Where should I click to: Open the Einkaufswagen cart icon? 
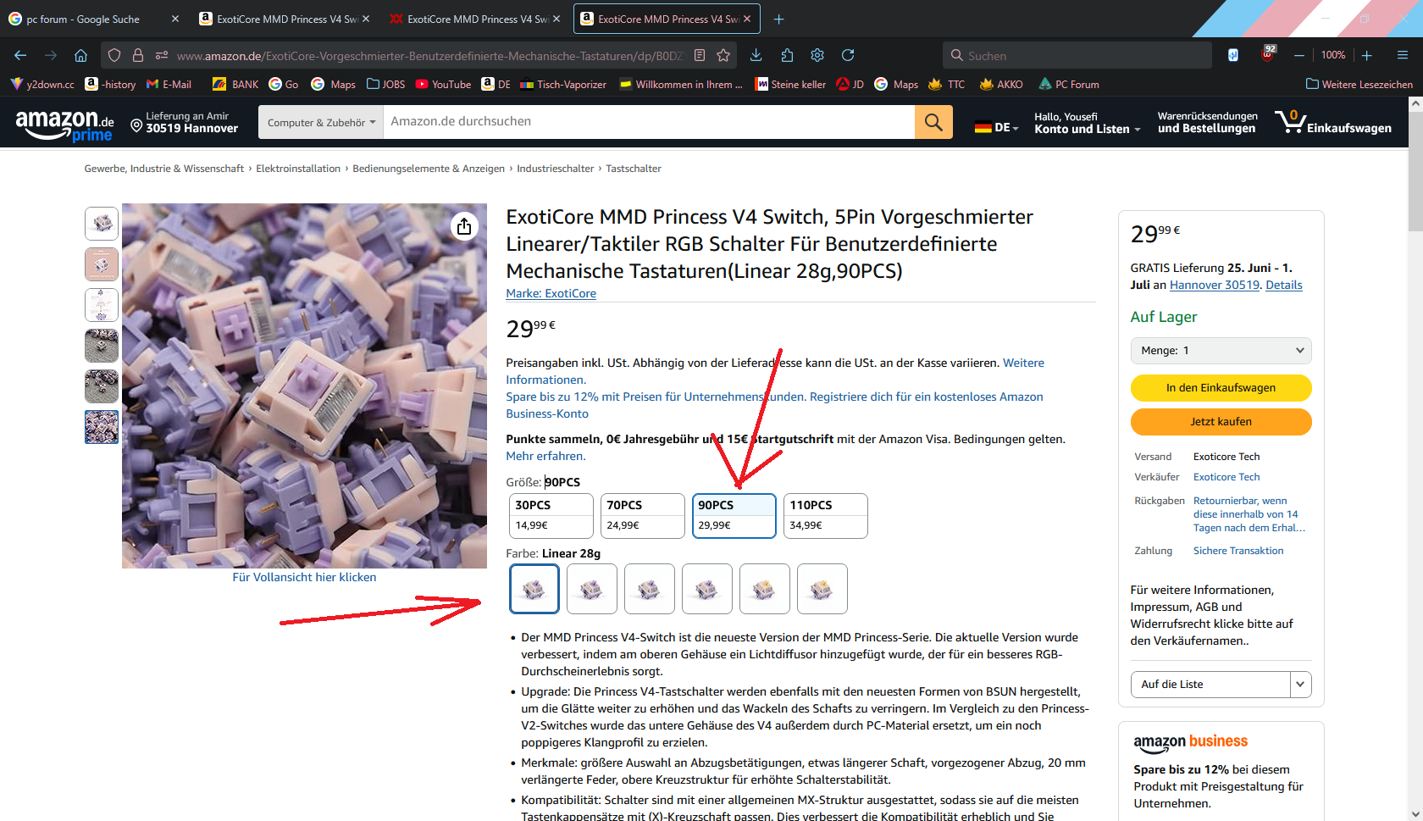[1333, 122]
